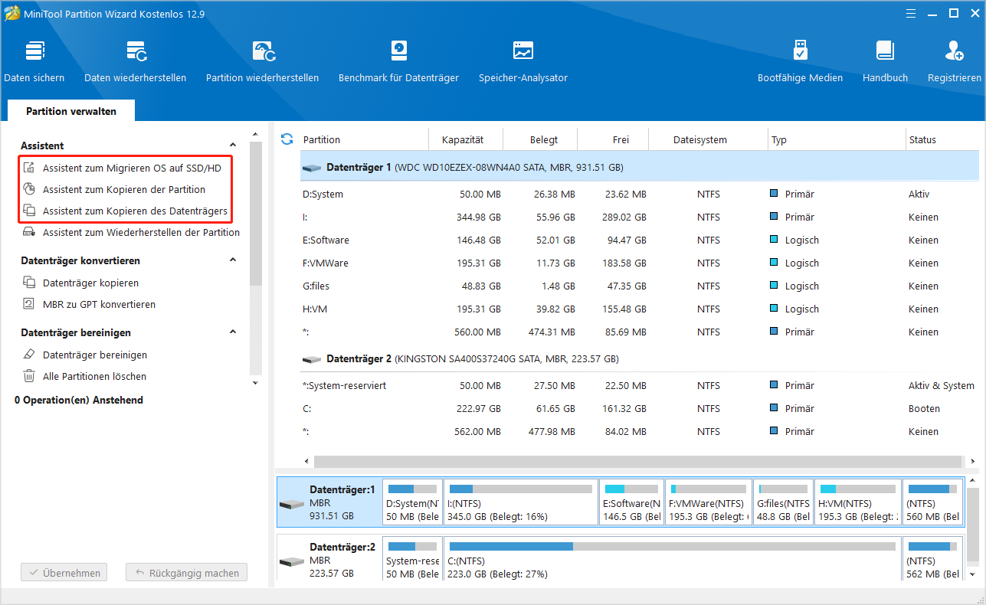
Task: Click Alle Partitionen löschen trash icon
Action: pos(29,376)
